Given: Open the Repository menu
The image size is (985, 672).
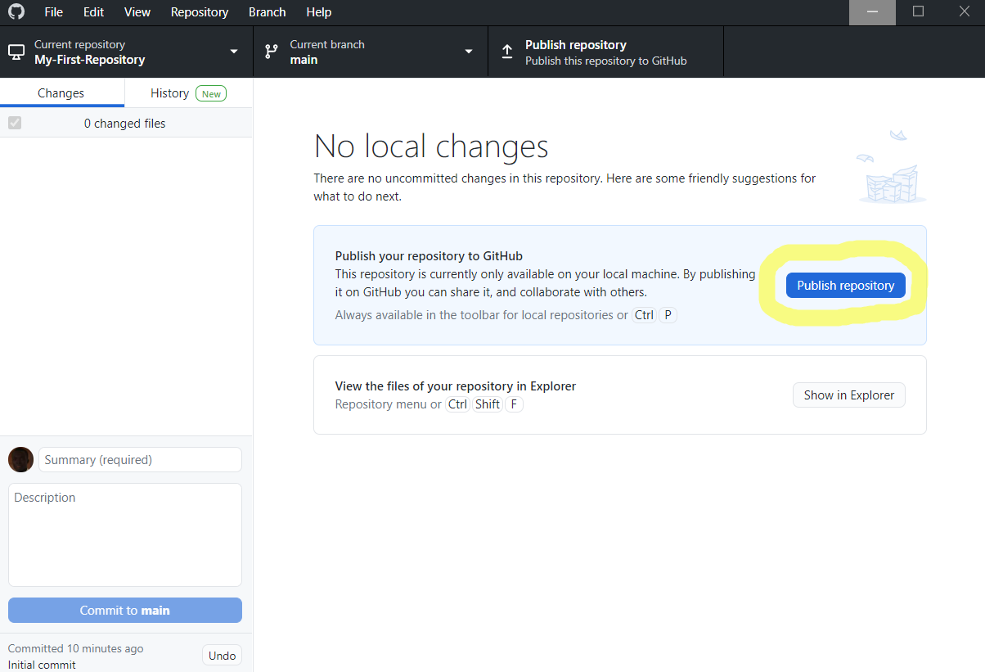Looking at the screenshot, I should click(200, 12).
